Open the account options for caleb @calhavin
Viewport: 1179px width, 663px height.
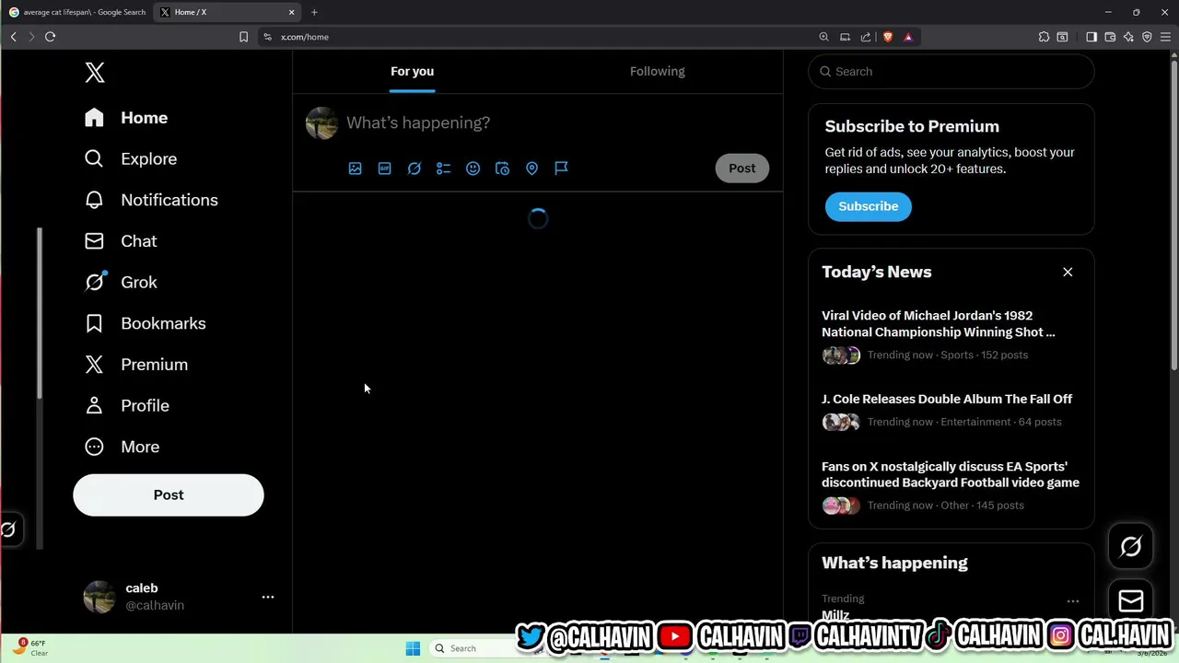[x=268, y=597]
